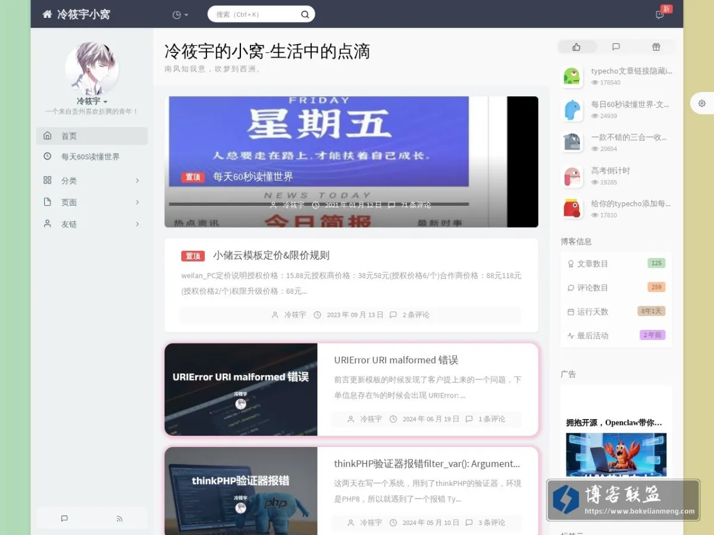714x535 pixels.
Task: Click the blue bird icon beside 每日60秒读懂世界
Action: pos(572,110)
